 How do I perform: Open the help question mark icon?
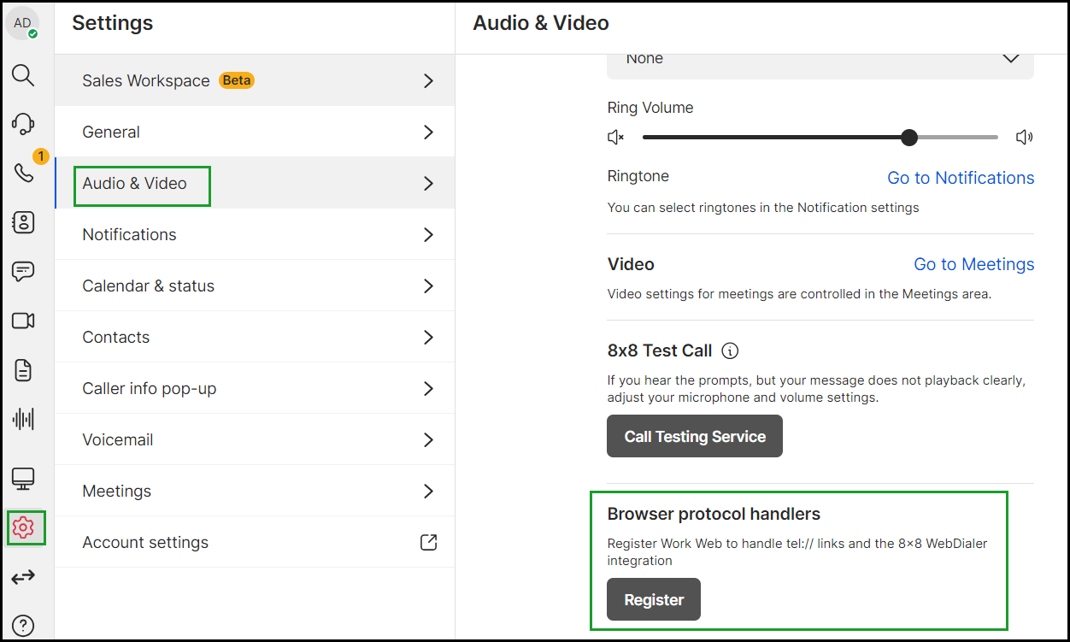tap(23, 625)
